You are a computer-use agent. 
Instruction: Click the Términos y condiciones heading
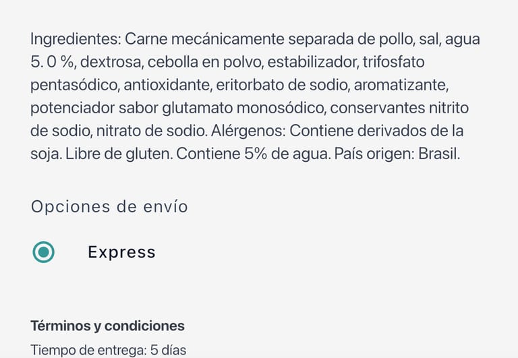107,326
